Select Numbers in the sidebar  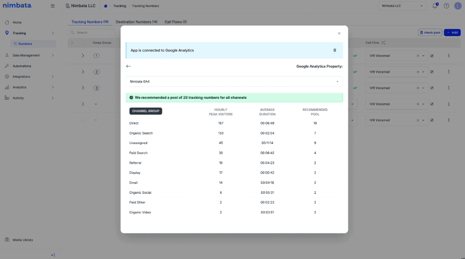(33, 44)
